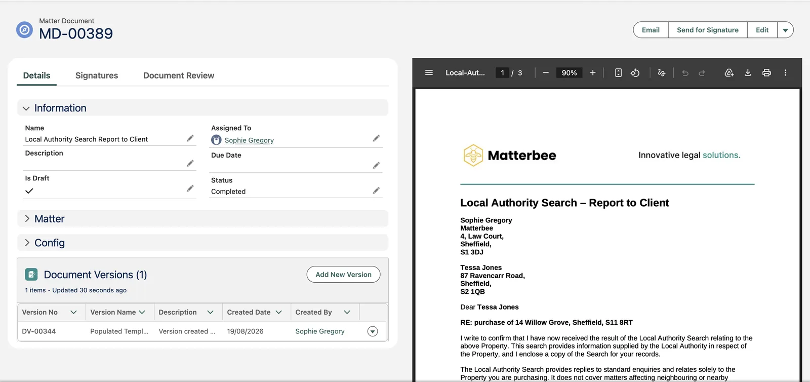Zoom out the PDF with minus icon

pyautogui.click(x=546, y=73)
